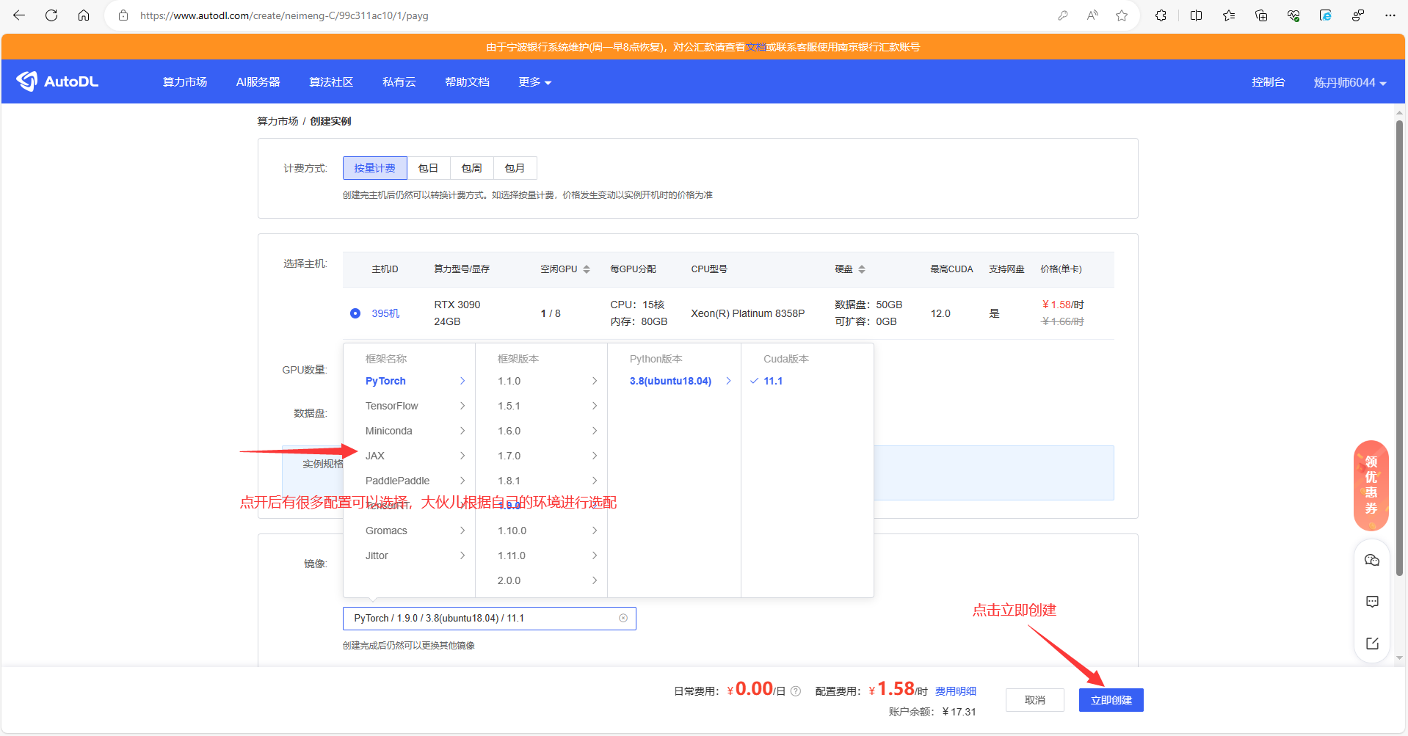Select framework version 1.1.0

tap(541, 381)
